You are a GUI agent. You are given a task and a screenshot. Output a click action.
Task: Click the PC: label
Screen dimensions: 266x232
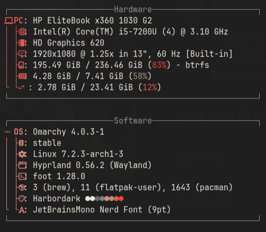pos(21,21)
